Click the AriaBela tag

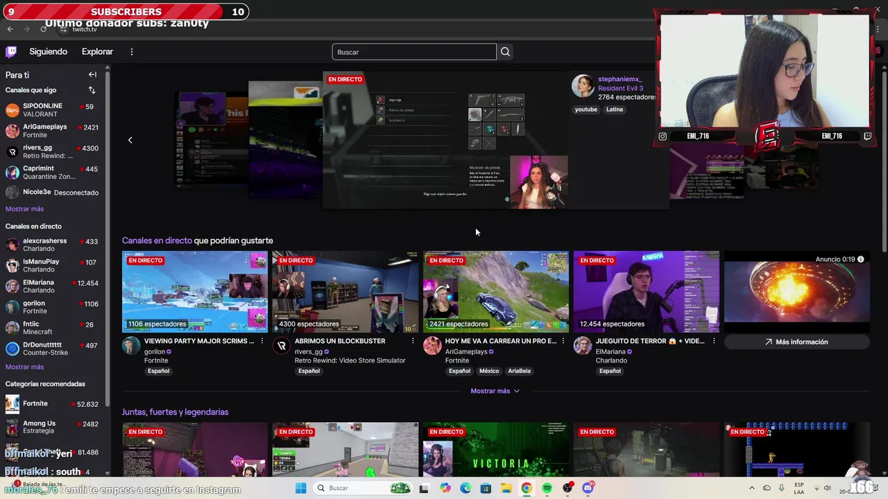(519, 371)
